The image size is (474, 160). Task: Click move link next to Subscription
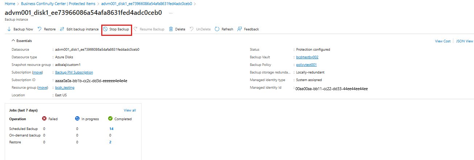pyautogui.click(x=38, y=72)
